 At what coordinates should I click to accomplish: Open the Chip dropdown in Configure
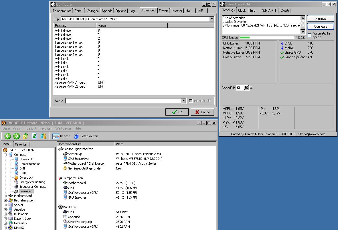tap(212, 19)
